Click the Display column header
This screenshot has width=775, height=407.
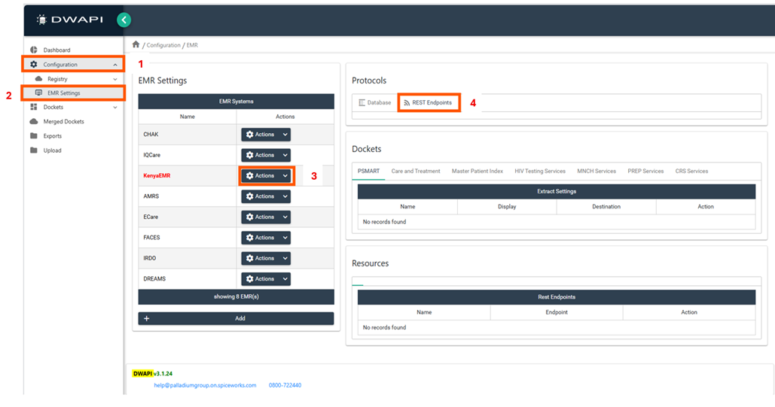tap(507, 206)
